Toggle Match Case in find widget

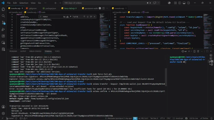[64, 17]
